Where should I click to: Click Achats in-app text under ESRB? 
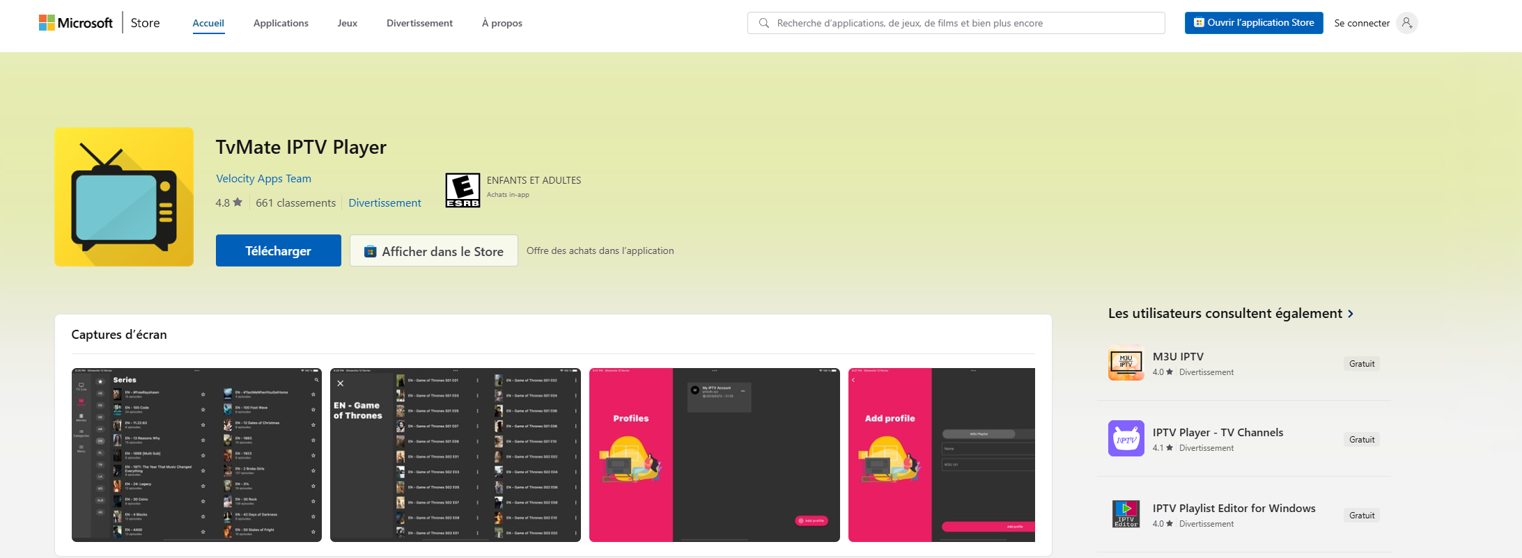pos(508,195)
